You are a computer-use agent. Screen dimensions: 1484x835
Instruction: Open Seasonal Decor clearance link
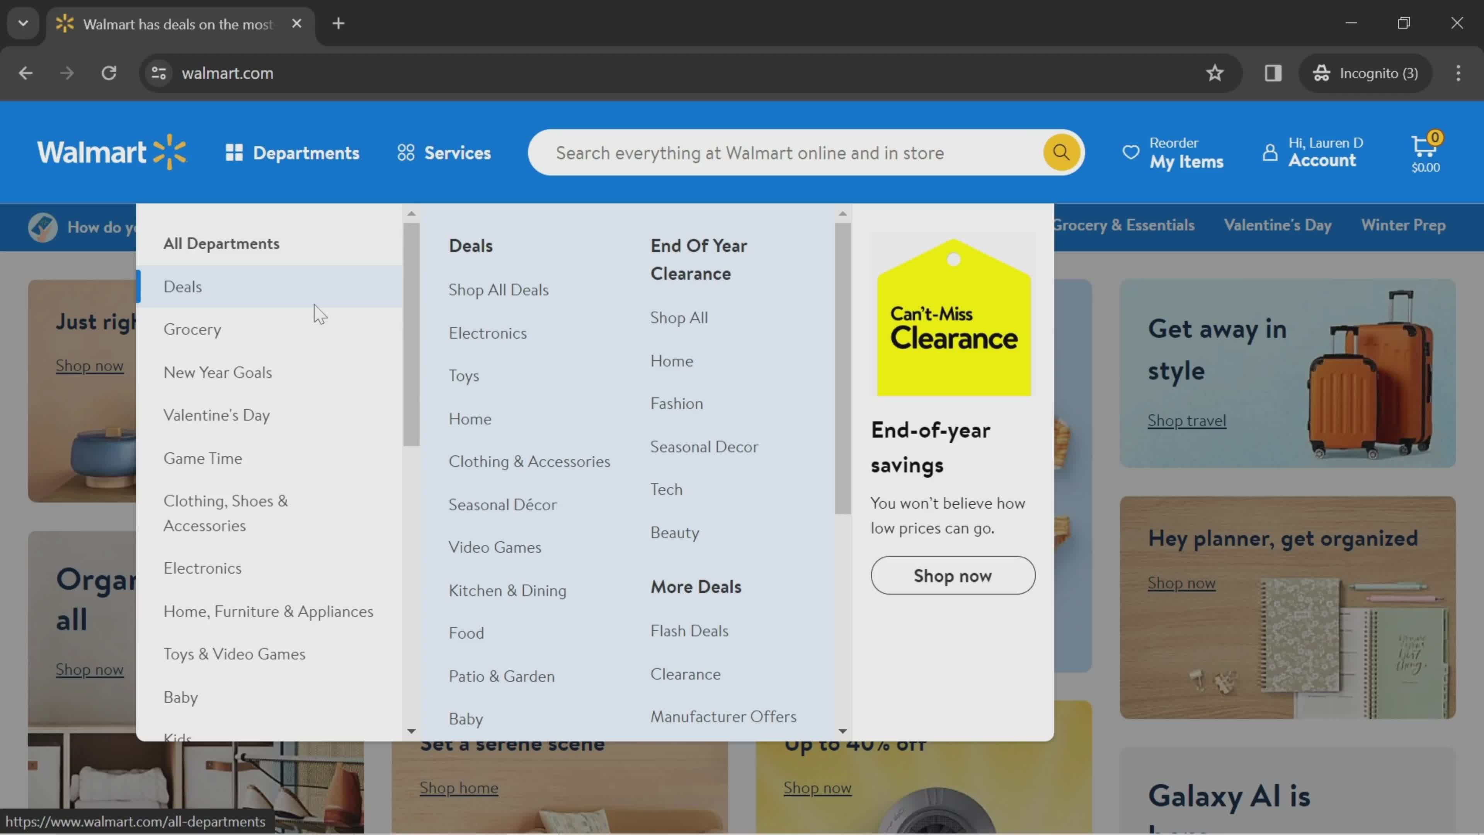coord(705,446)
